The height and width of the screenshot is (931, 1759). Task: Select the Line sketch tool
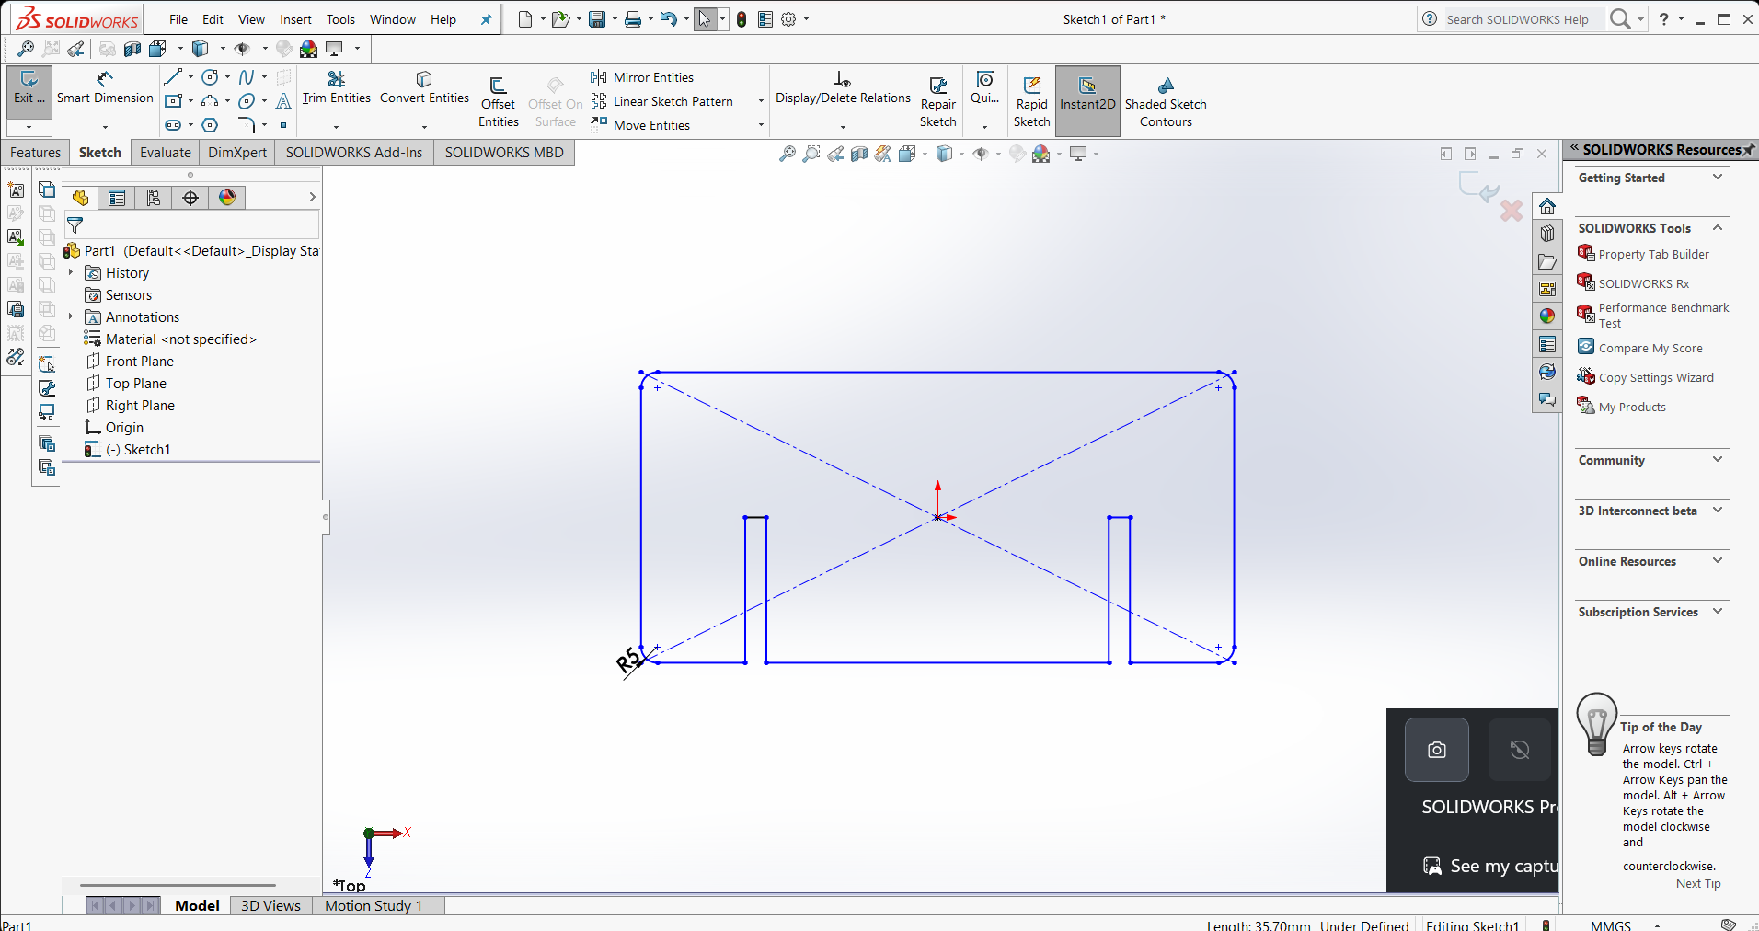172,77
